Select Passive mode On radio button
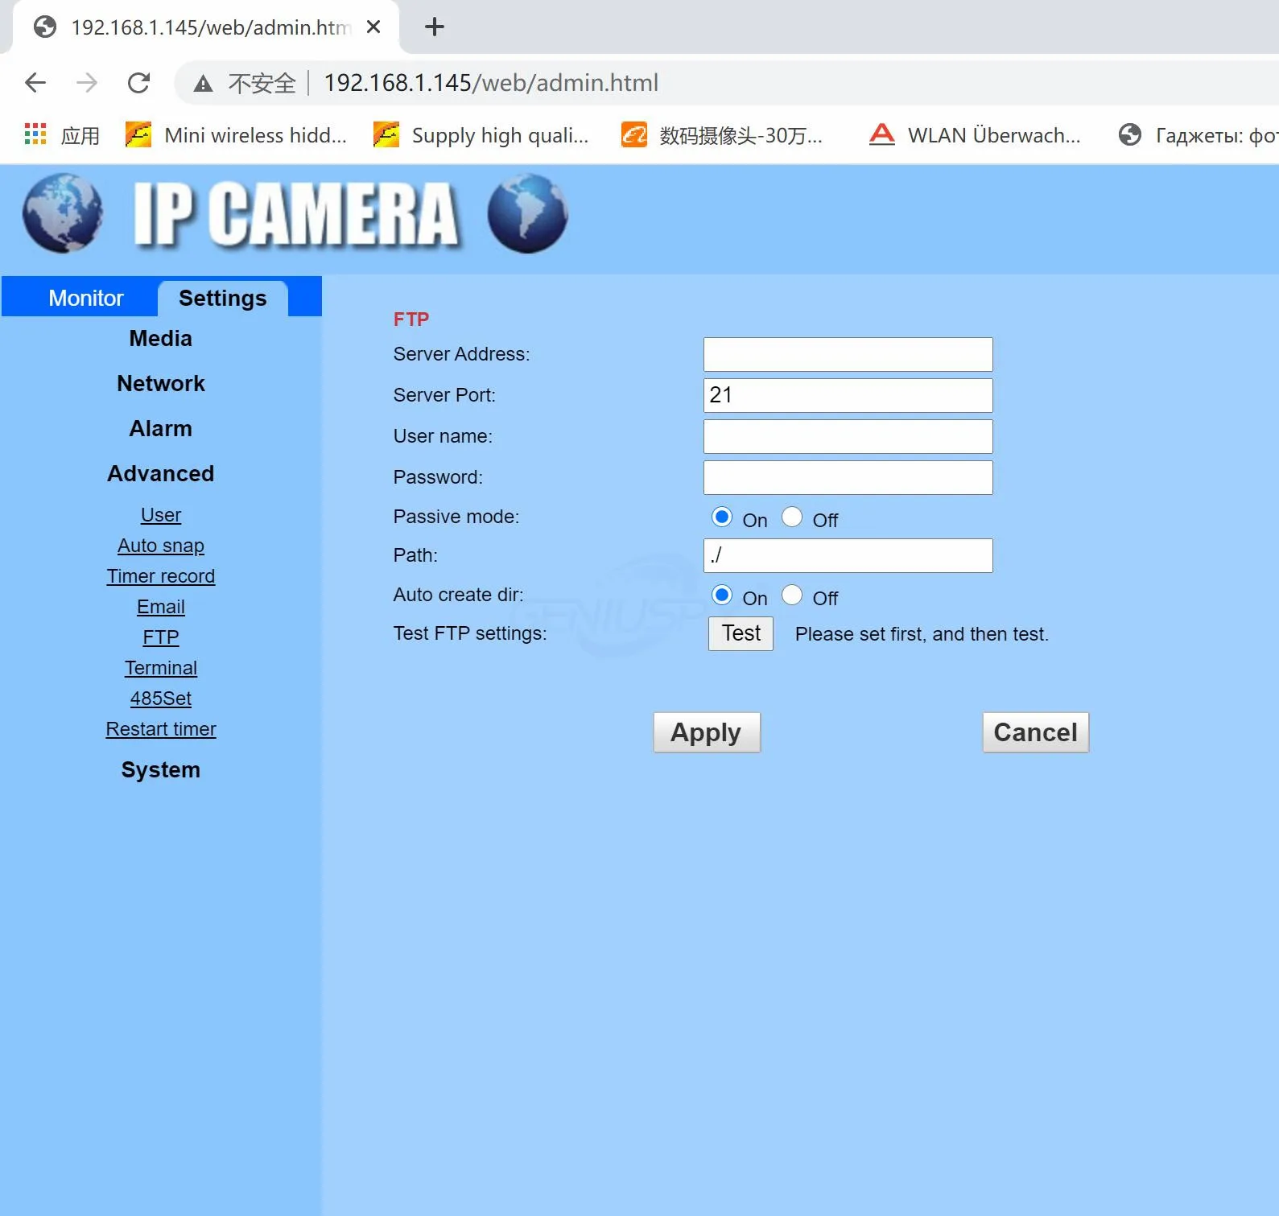The width and height of the screenshot is (1279, 1216). pyautogui.click(x=722, y=517)
